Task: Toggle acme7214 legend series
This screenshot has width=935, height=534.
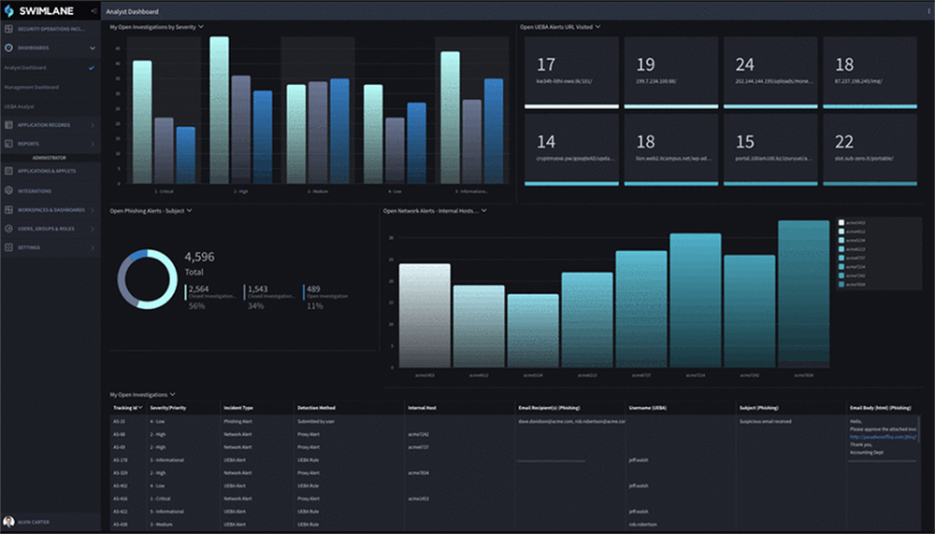Action: coord(852,267)
